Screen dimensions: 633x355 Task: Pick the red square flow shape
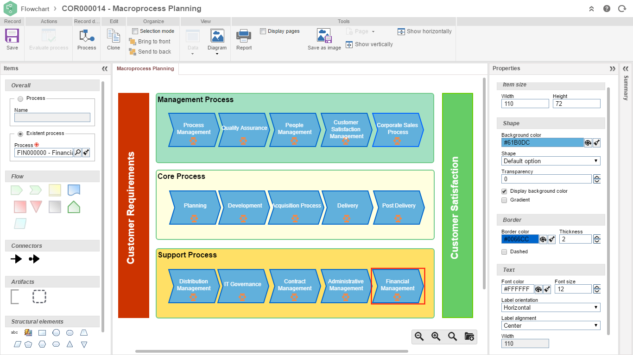20,207
